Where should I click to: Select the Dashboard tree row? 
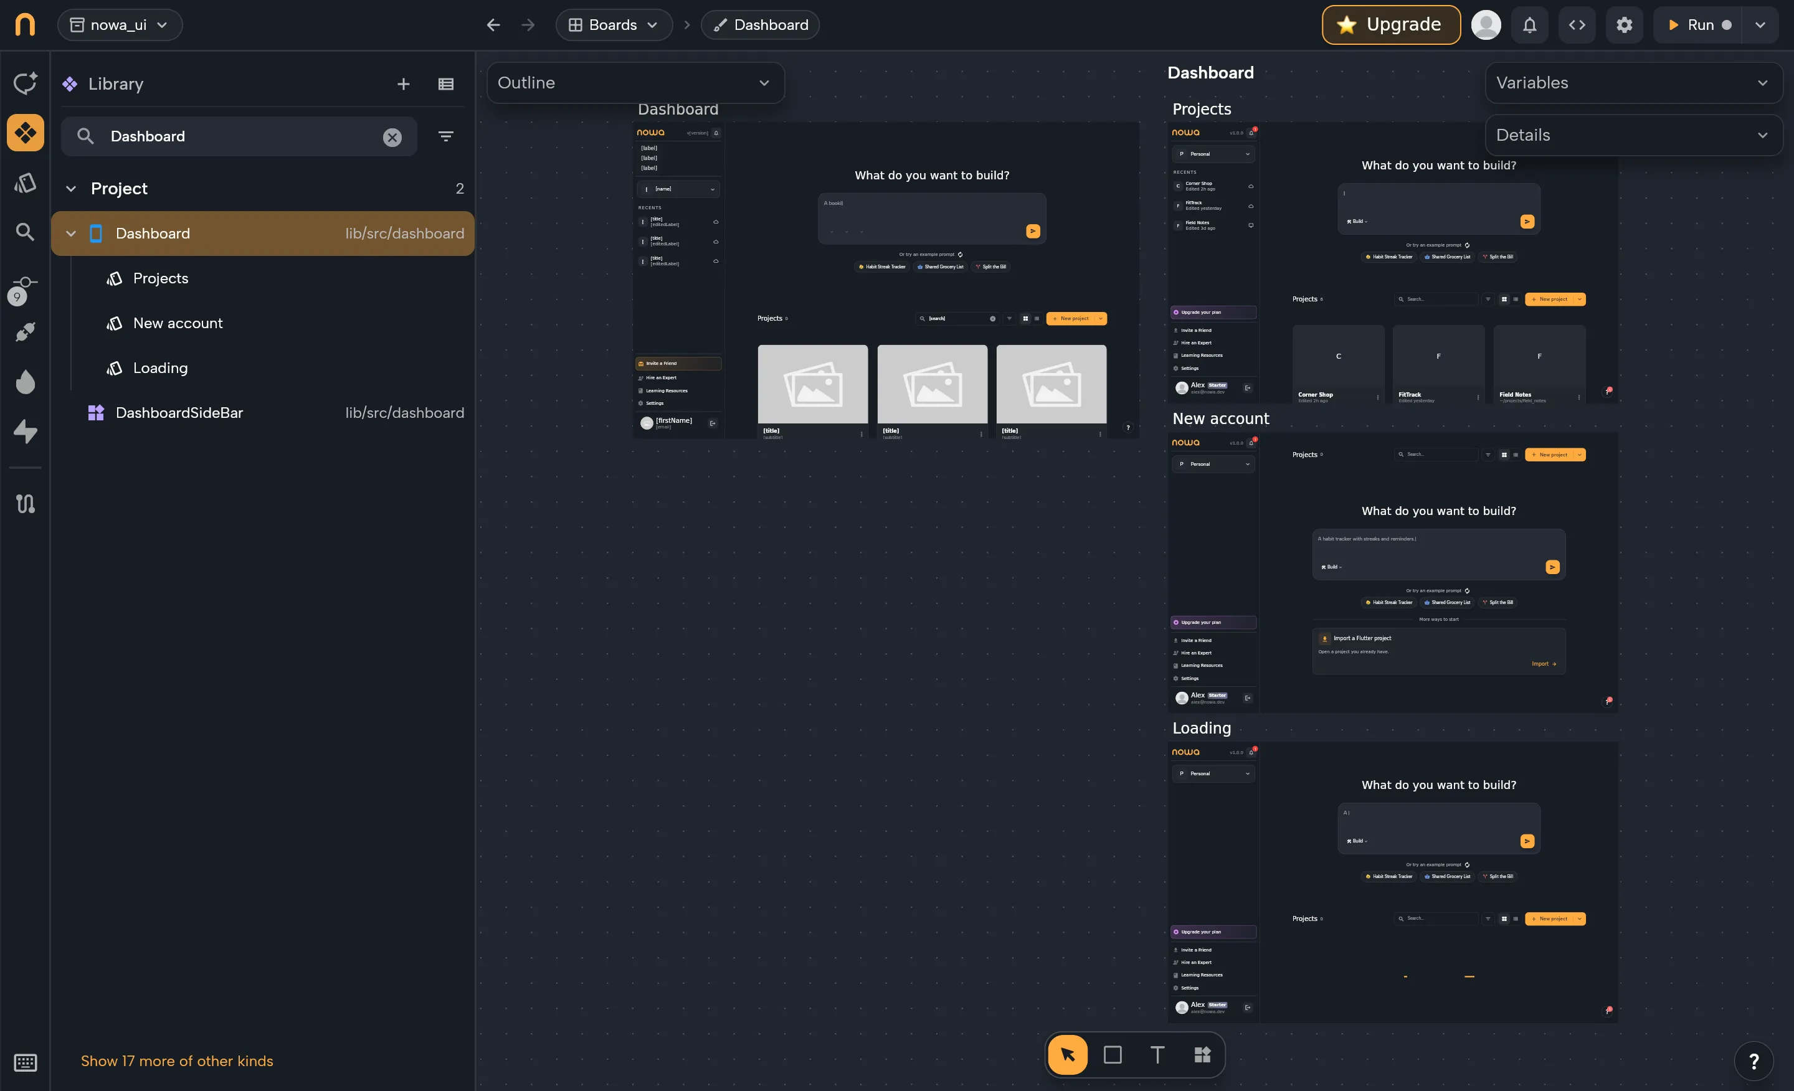pyautogui.click(x=263, y=234)
